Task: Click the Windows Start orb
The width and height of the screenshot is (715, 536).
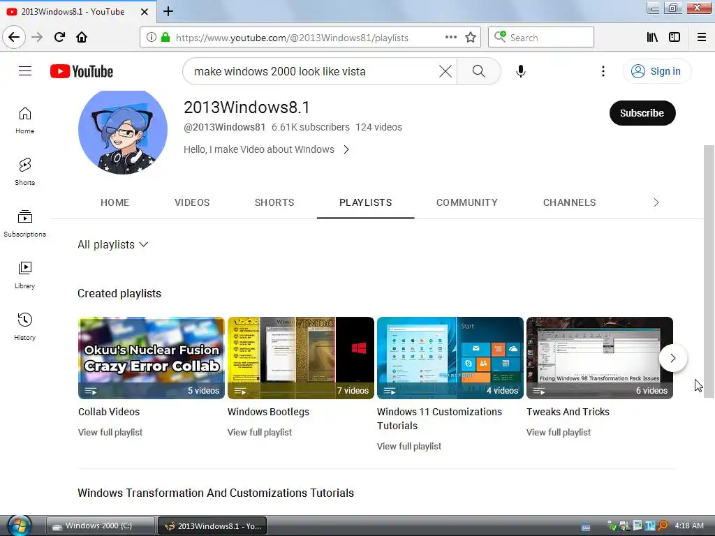Action: [x=20, y=526]
